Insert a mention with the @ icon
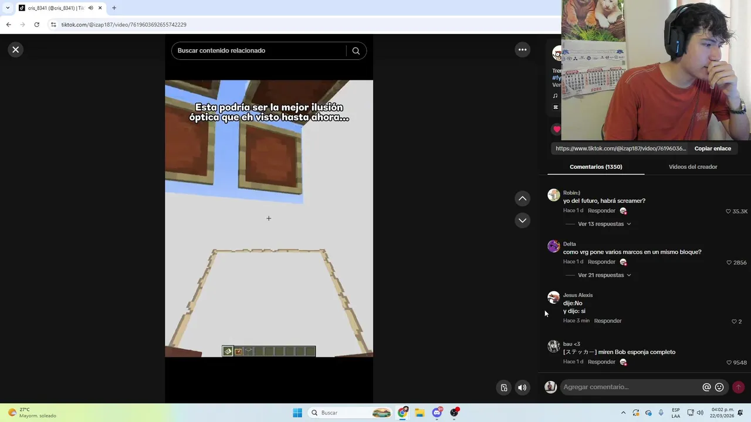This screenshot has height=422, width=751. pos(706,387)
